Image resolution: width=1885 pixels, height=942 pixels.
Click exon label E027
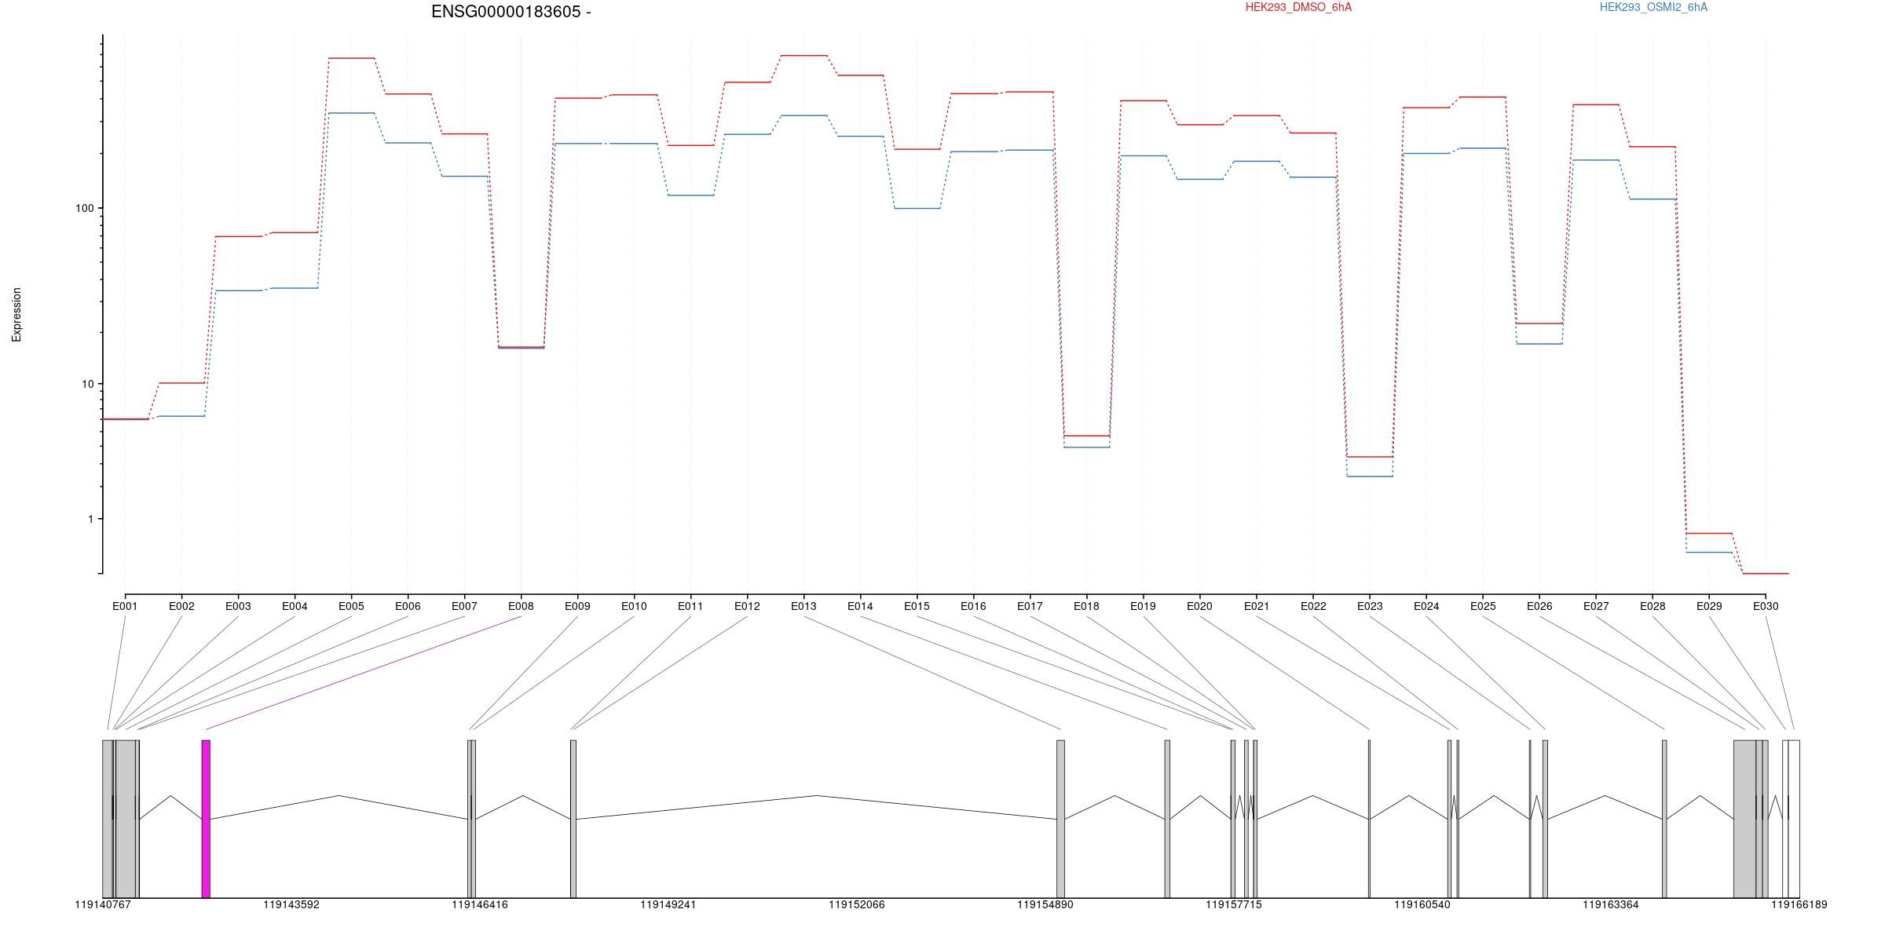click(x=1596, y=606)
